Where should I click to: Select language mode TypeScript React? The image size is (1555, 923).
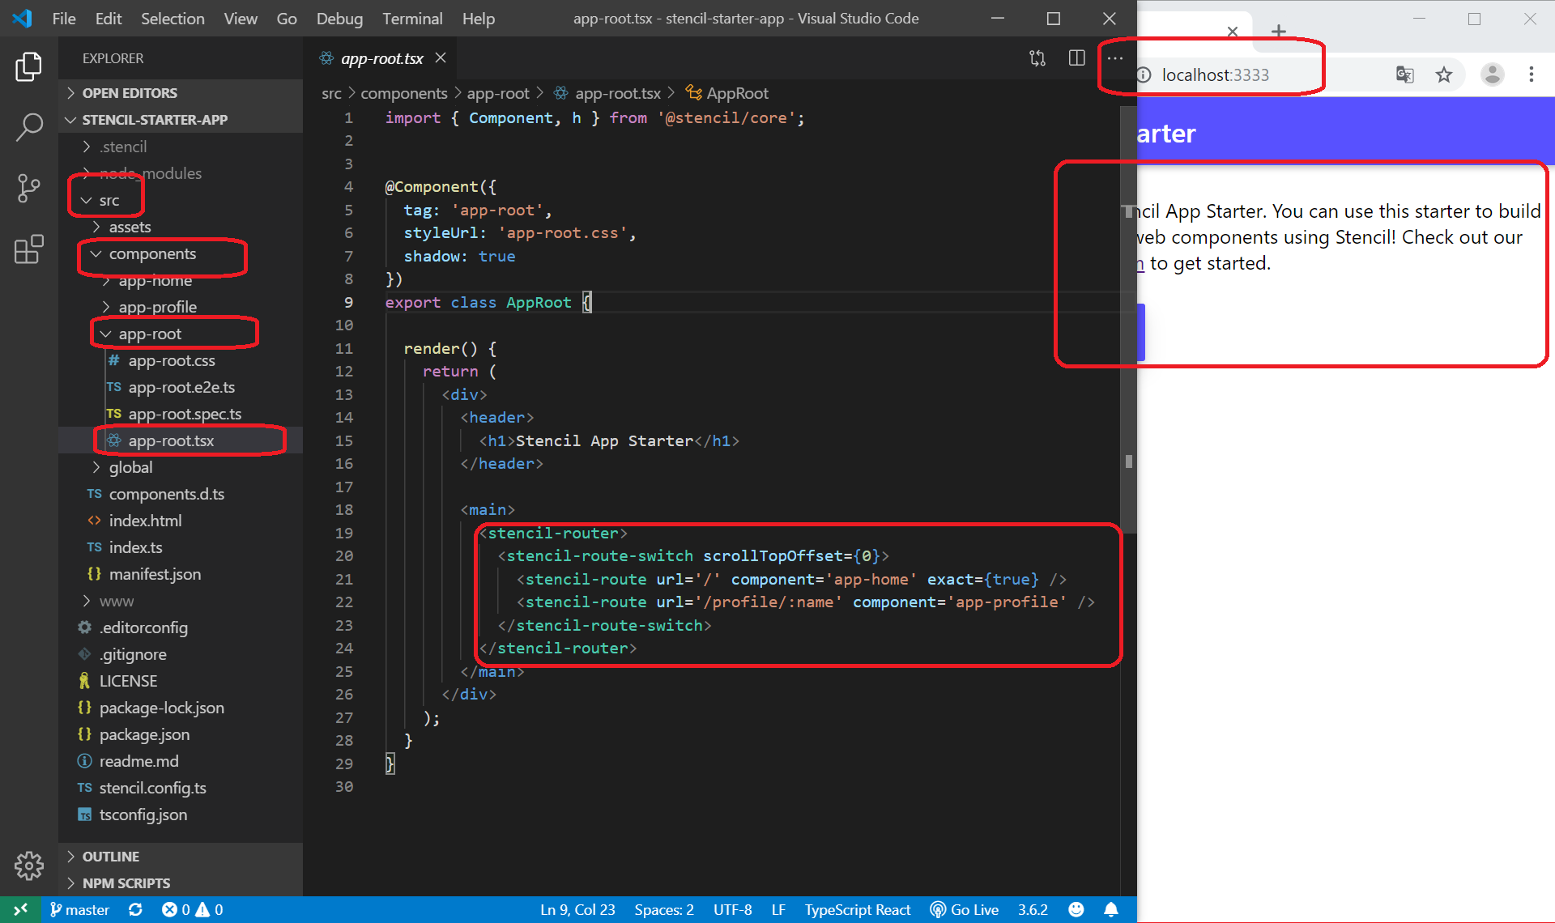858,909
